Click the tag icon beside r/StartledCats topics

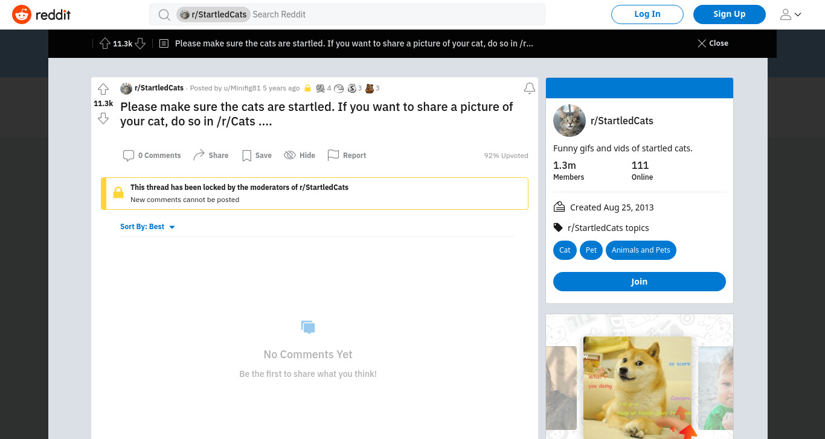(558, 227)
